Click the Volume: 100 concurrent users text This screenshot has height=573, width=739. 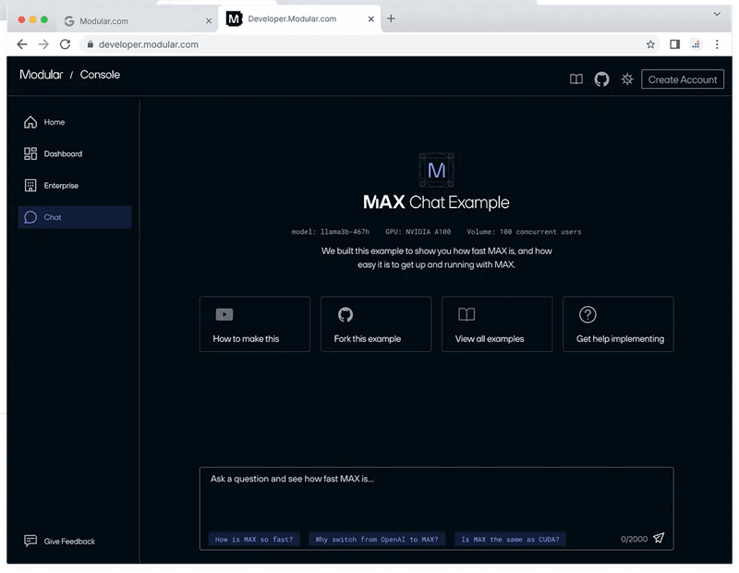524,232
